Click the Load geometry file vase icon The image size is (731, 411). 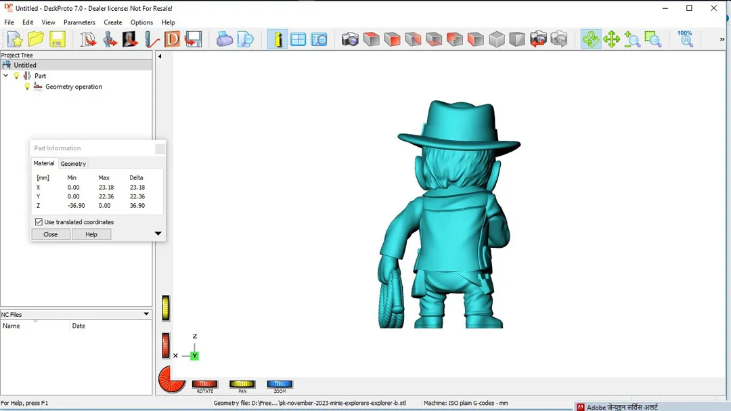tap(110, 39)
